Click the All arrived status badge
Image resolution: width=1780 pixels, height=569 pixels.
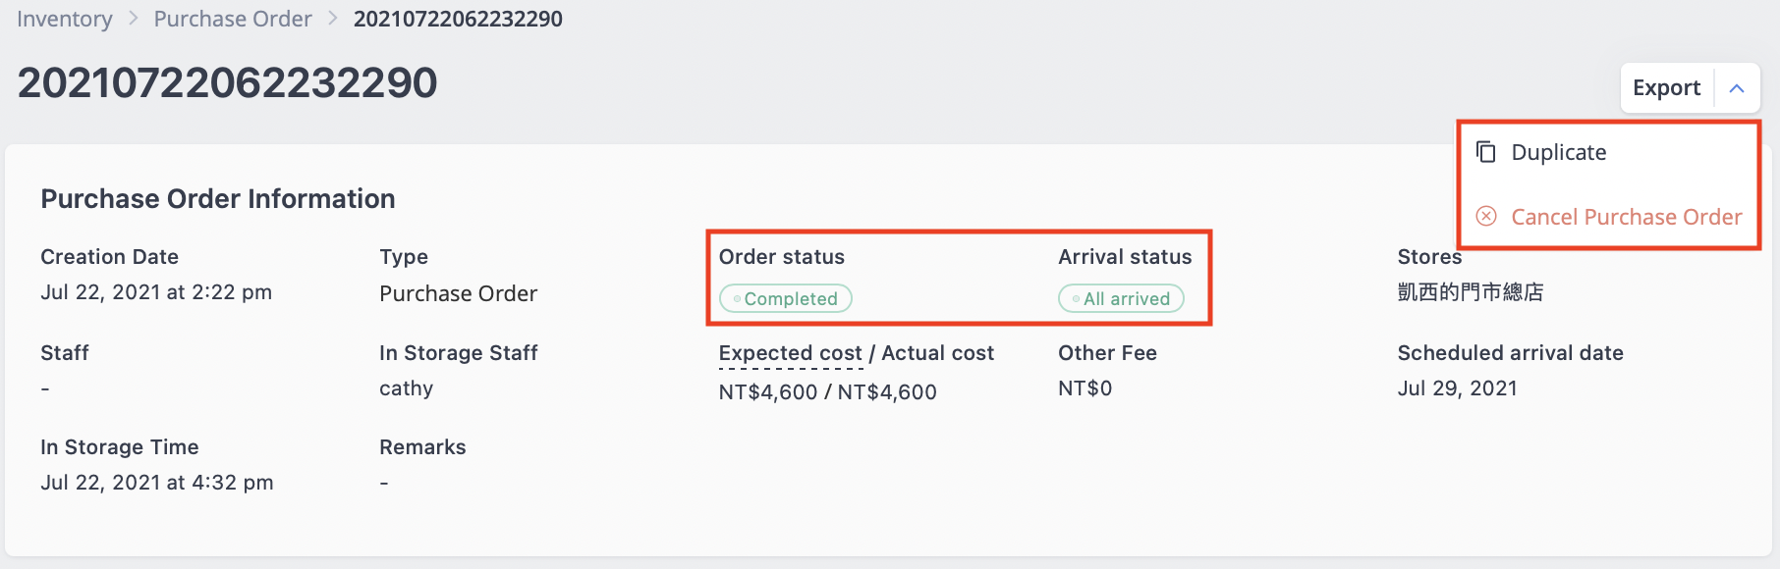pos(1121,298)
